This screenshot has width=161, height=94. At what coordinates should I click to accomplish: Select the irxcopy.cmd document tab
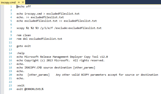click(8, 2)
